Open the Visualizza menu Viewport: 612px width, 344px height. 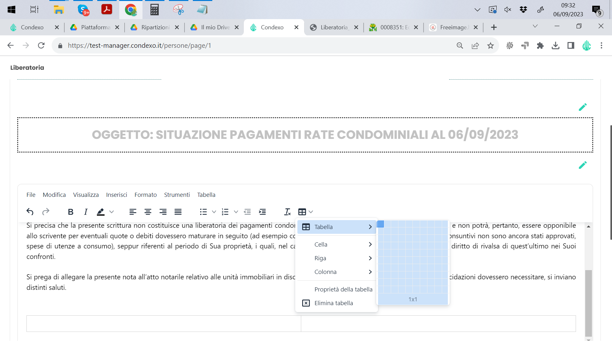coord(86,195)
